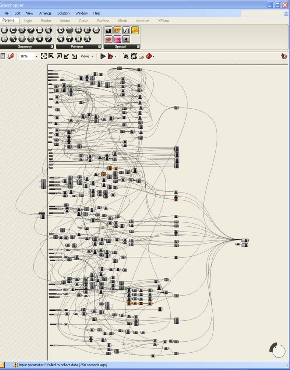Image resolution: width=290 pixels, height=370 pixels.
Task: Click the sketch pencil tool icon
Action: 10,56
